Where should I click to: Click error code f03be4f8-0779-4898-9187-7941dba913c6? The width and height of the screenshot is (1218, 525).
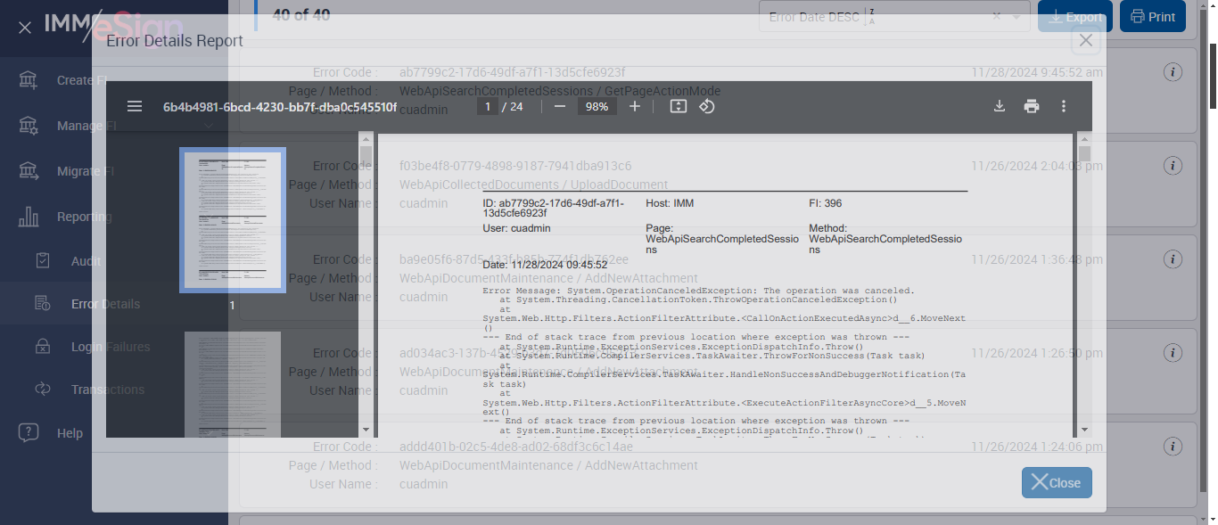[x=515, y=166]
